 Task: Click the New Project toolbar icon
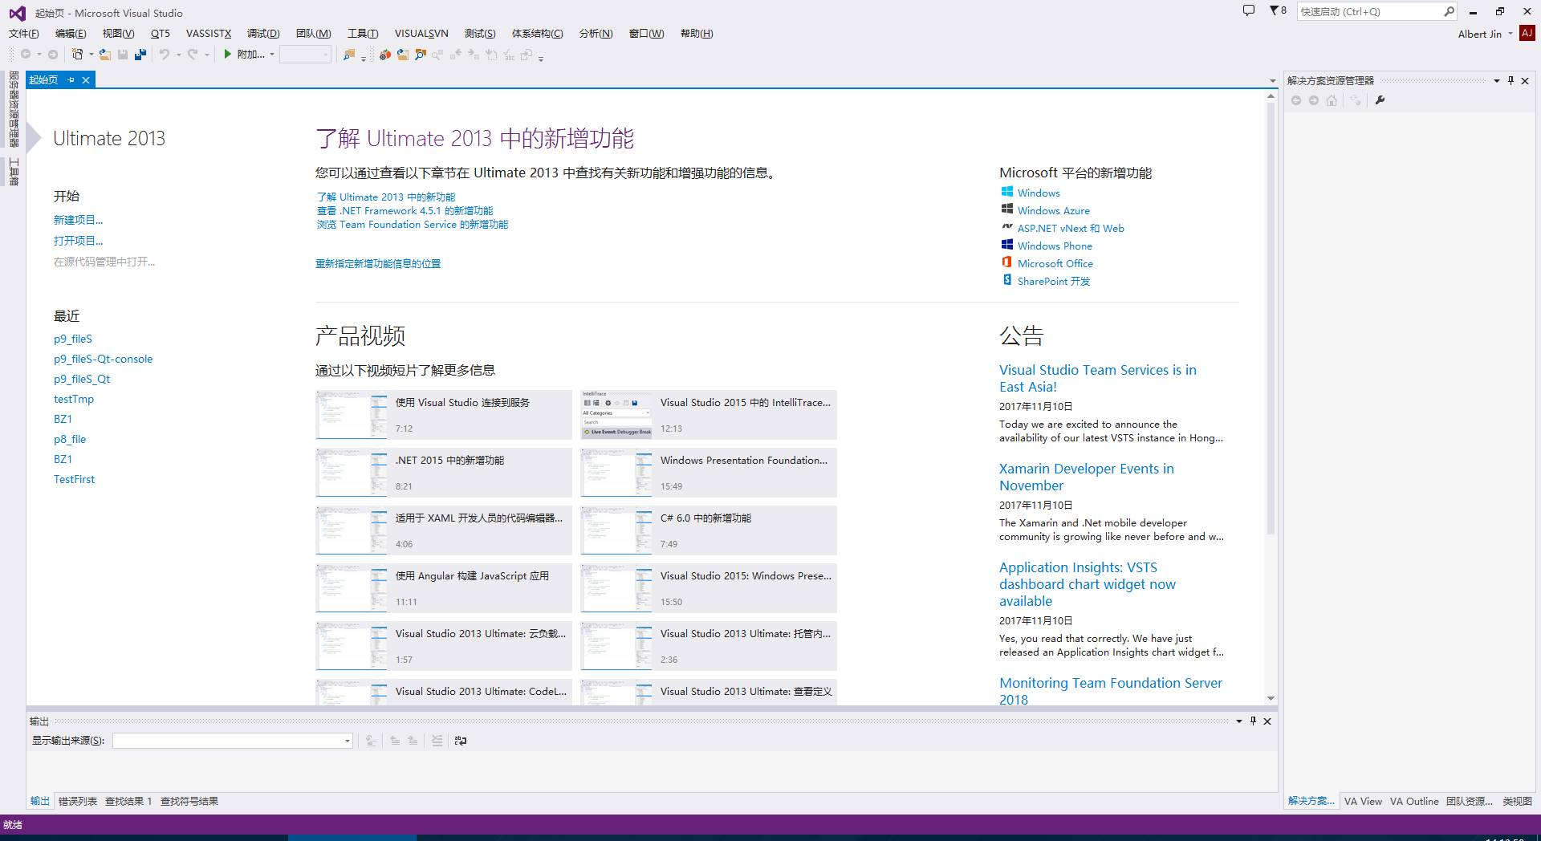point(77,55)
